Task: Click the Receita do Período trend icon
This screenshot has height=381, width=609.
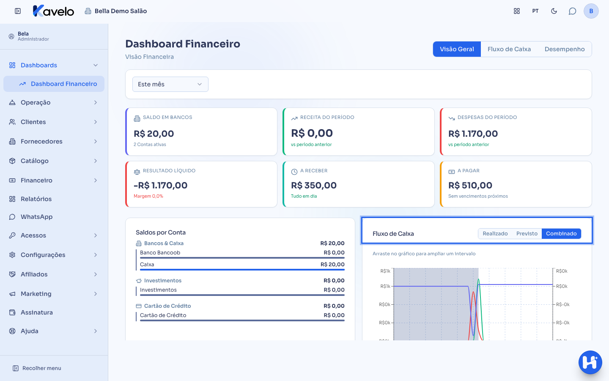Action: pos(294,118)
